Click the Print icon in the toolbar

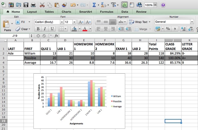pos(33,5)
